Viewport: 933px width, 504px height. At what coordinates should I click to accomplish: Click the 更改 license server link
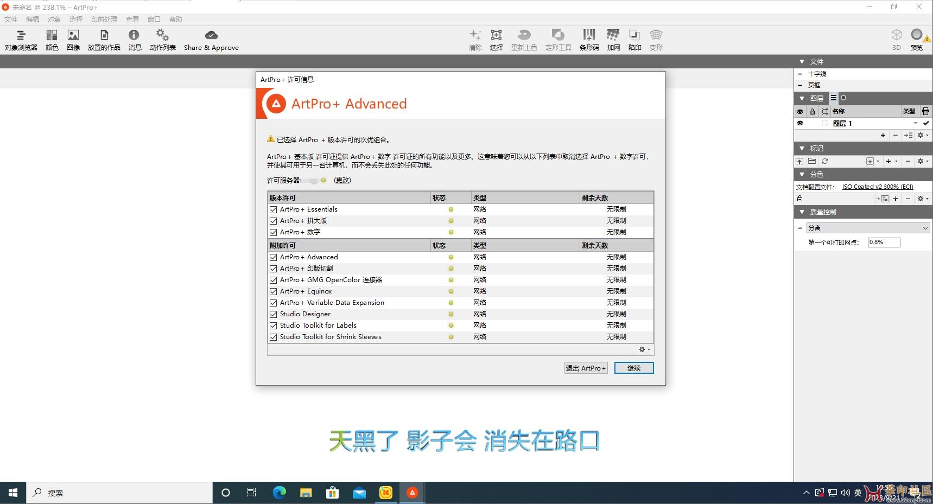tap(342, 180)
